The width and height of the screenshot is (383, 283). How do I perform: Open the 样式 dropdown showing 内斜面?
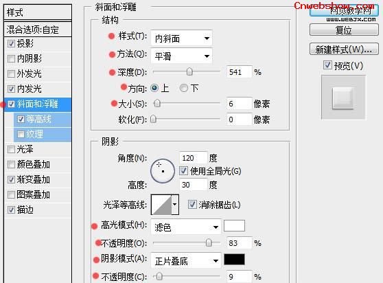pyautogui.click(x=181, y=38)
